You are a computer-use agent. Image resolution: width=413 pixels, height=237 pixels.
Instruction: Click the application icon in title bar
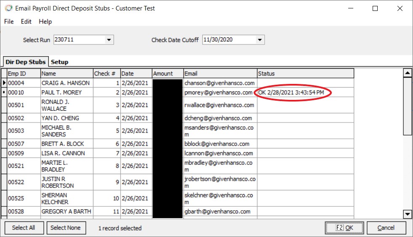coord(8,8)
